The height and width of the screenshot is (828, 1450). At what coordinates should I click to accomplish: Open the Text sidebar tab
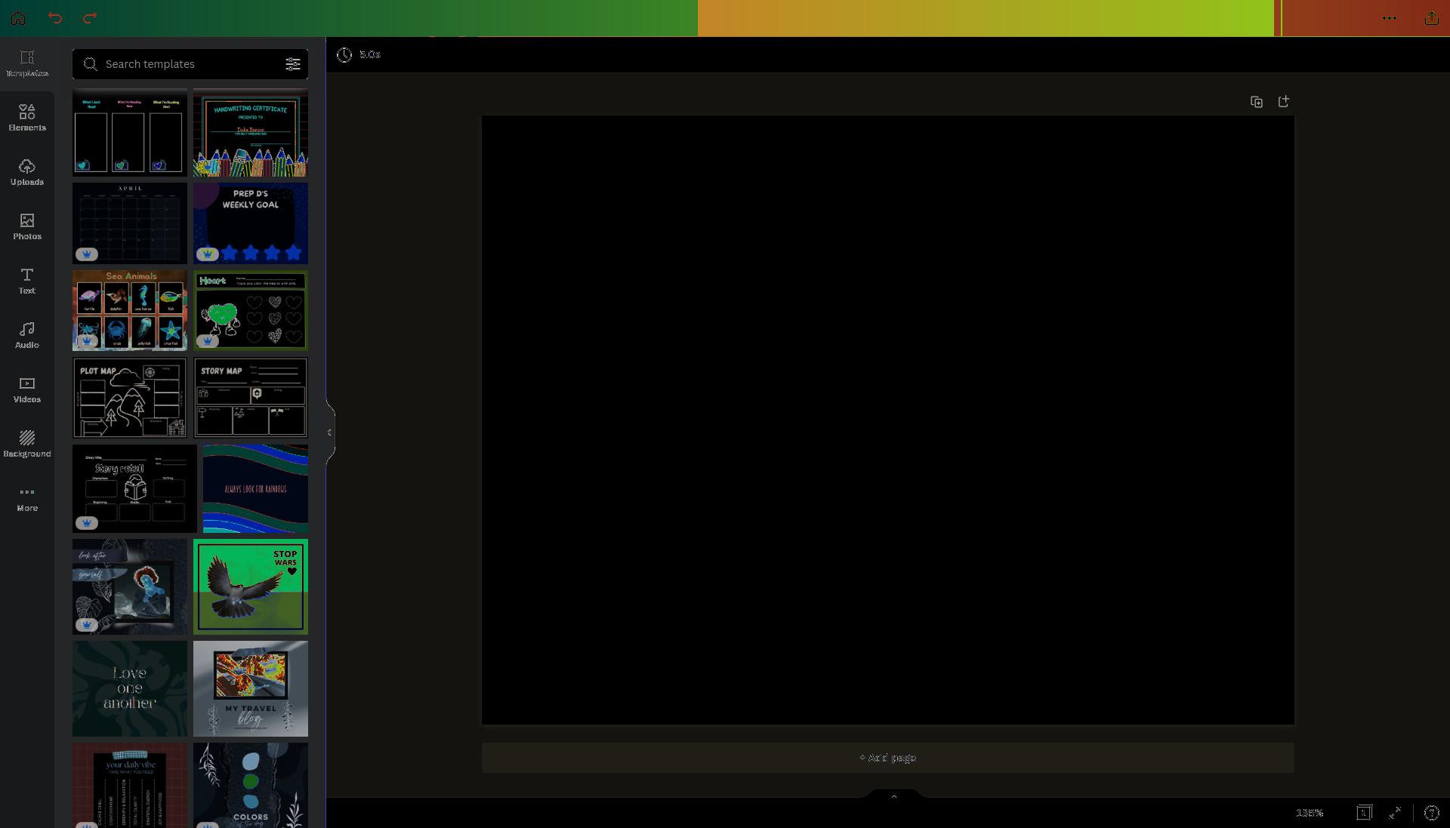pyautogui.click(x=27, y=282)
